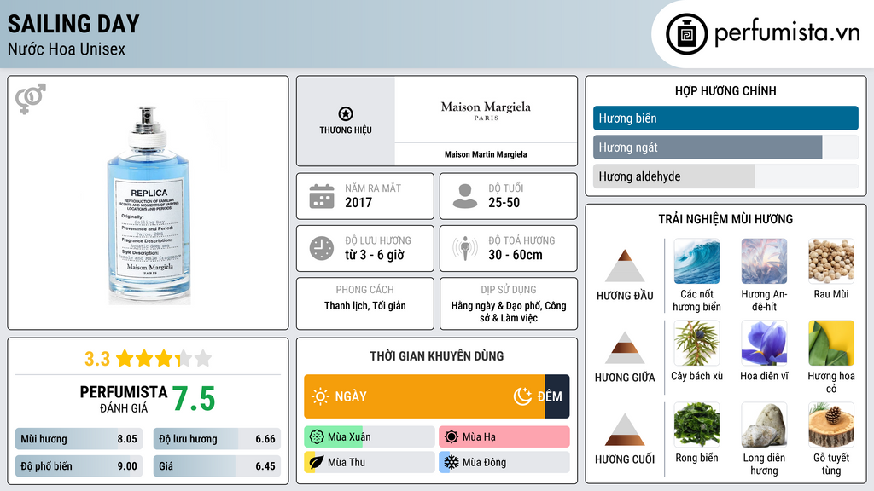This screenshot has height=491, width=874.
Task: Click the unisex gender symbol icon
Action: pyautogui.click(x=30, y=99)
